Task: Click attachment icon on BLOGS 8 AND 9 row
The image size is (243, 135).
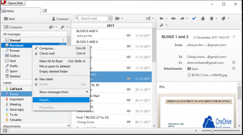Action: click(x=128, y=35)
